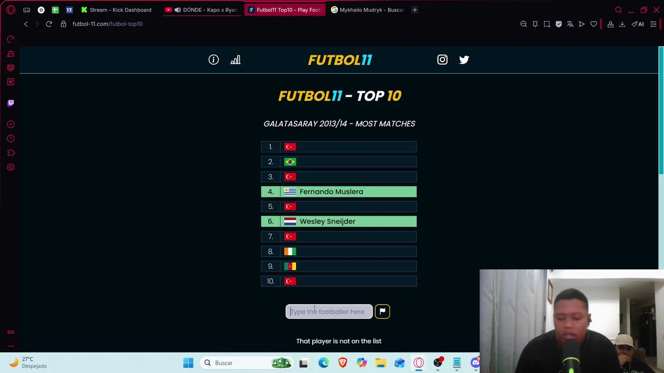Image resolution: width=664 pixels, height=373 pixels.
Task: Add page to bookmarks heart icon
Action: pos(593,24)
